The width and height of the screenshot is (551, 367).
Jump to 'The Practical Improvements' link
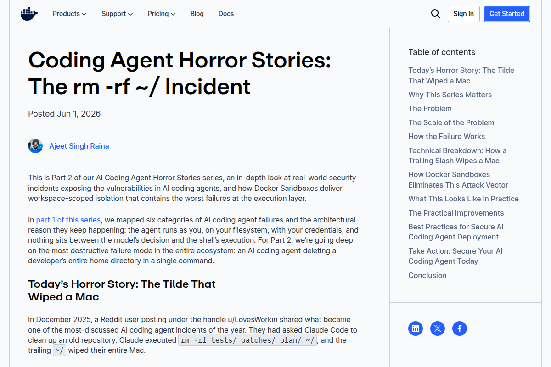[x=456, y=213]
